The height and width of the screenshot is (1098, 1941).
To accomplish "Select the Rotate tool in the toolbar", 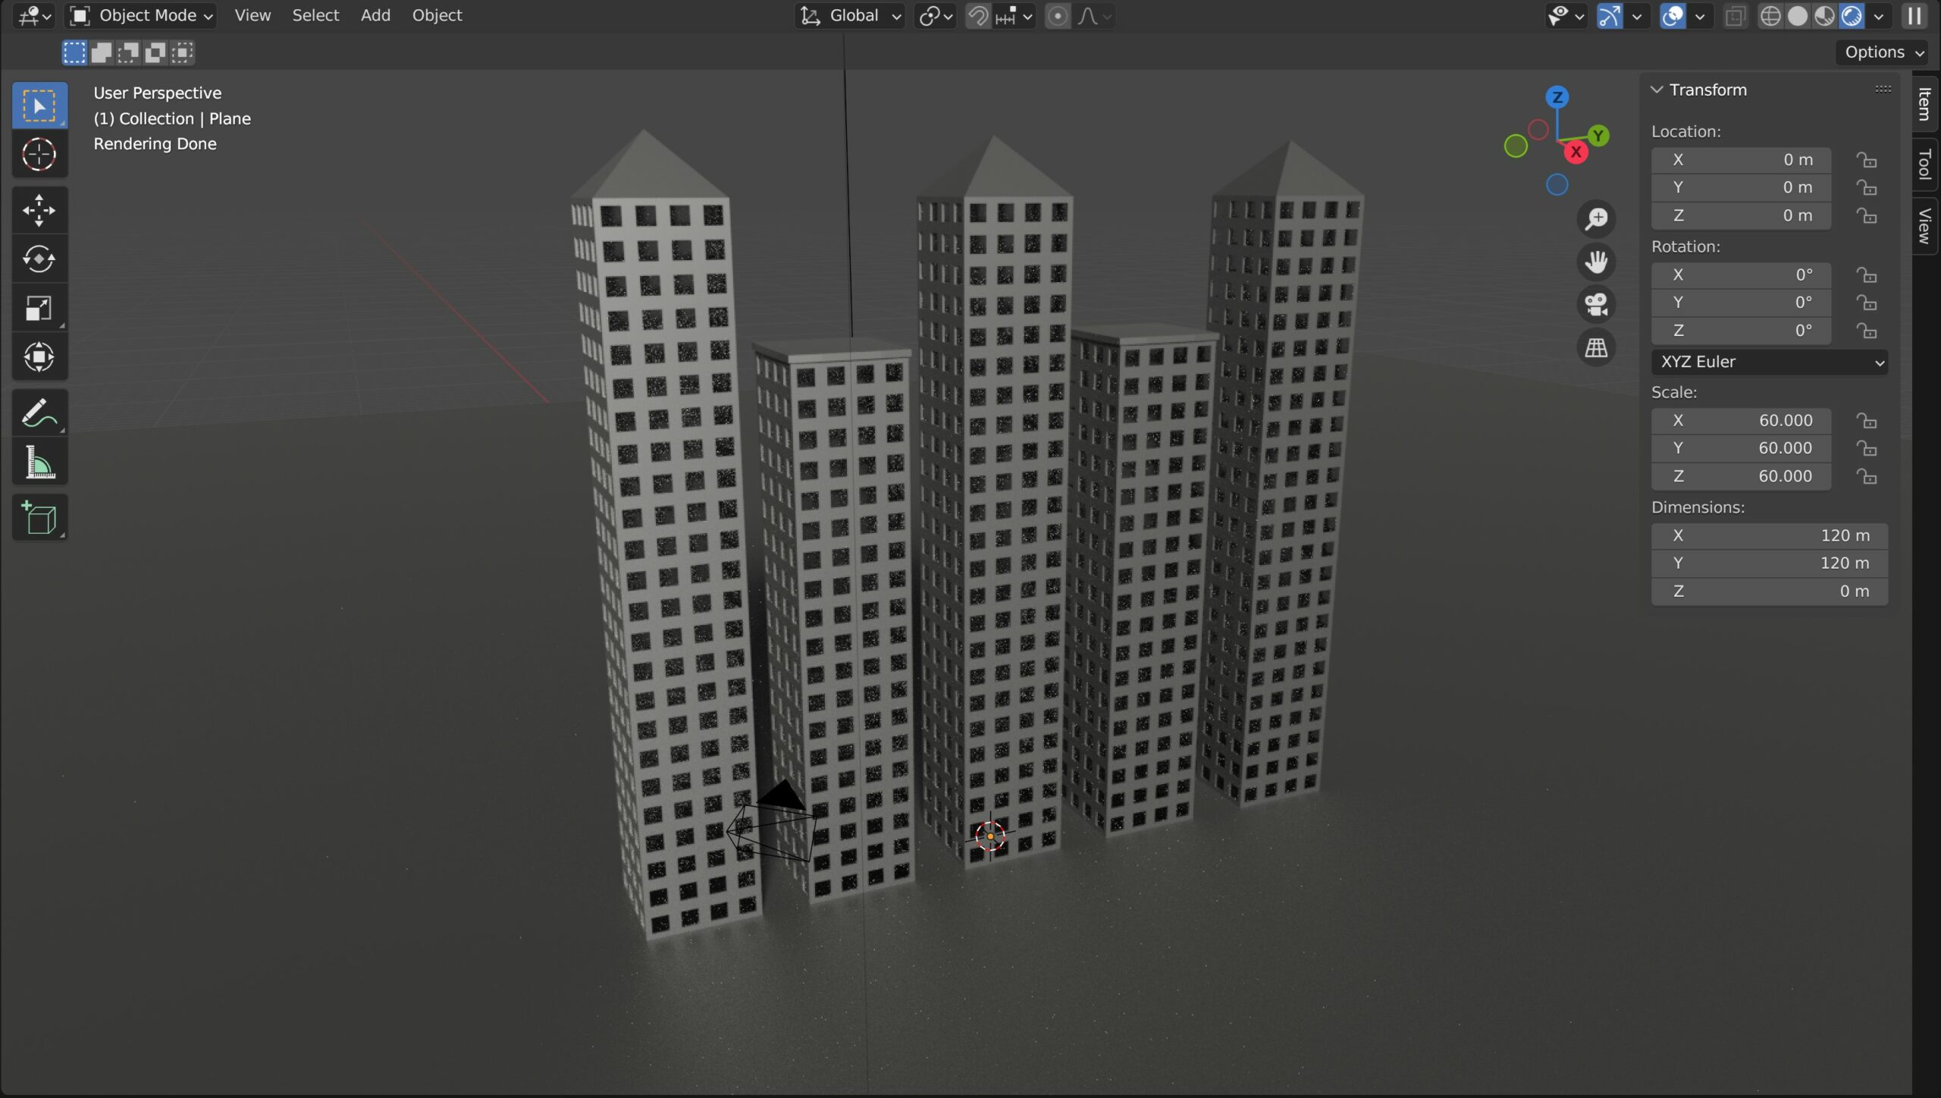I will coord(39,258).
